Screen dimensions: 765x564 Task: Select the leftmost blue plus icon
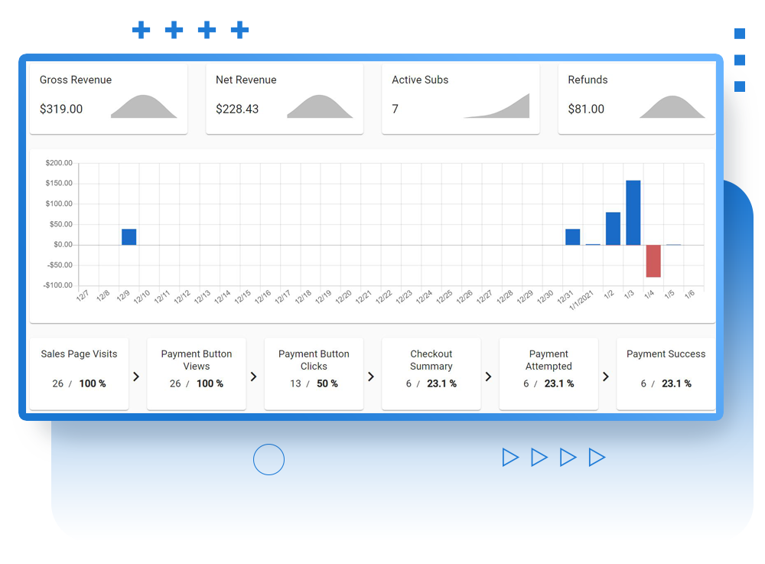click(x=141, y=30)
